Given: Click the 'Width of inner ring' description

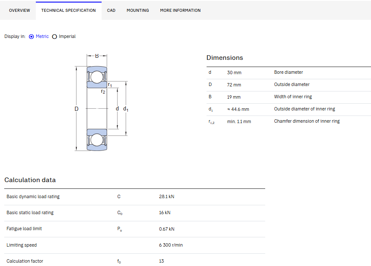Looking at the screenshot, I should click(293, 97).
